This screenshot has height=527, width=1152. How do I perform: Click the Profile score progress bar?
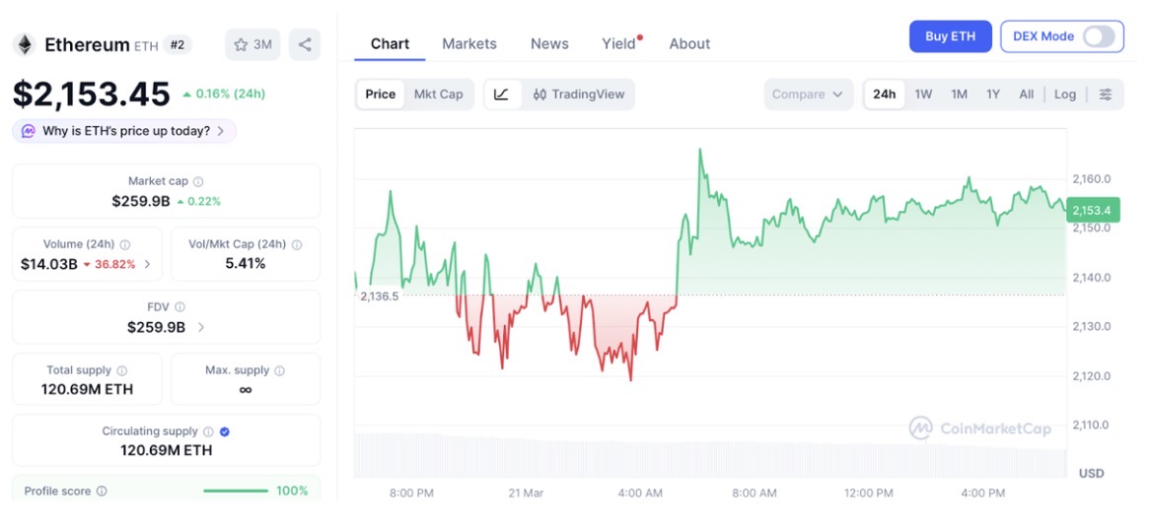point(235,491)
